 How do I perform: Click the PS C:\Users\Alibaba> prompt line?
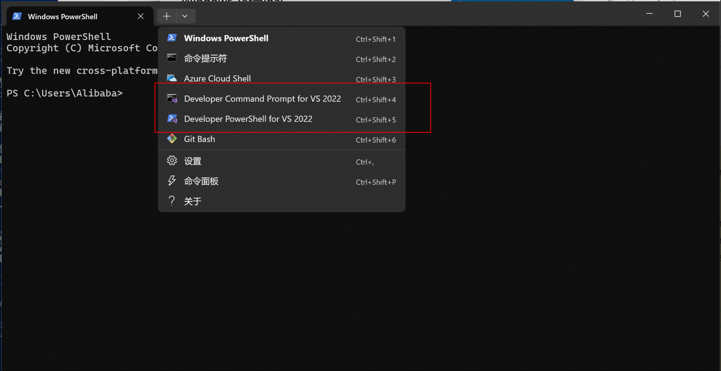(64, 93)
